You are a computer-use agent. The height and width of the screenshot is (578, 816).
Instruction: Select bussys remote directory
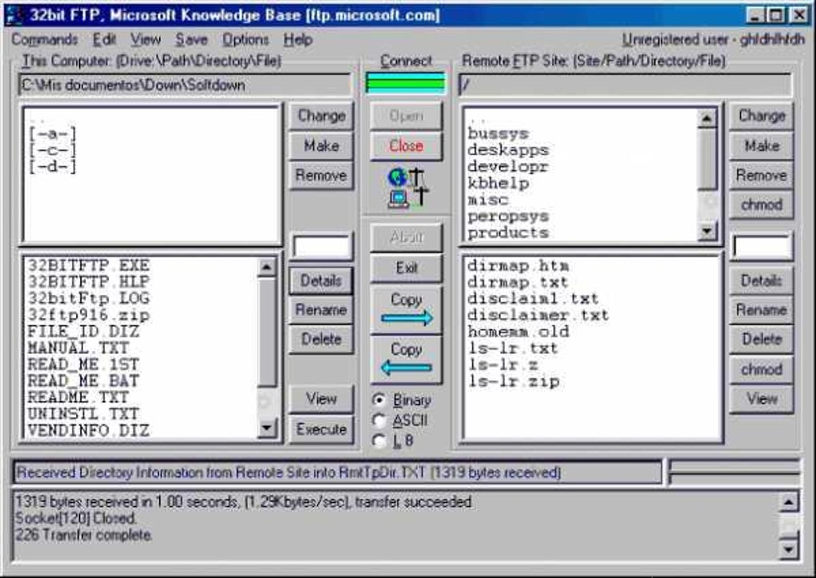point(498,134)
